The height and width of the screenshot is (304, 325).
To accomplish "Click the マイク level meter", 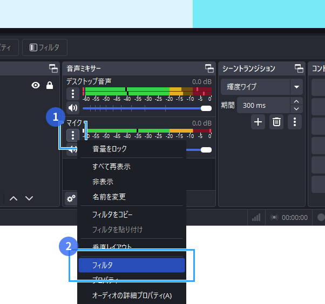I will click(x=147, y=131).
